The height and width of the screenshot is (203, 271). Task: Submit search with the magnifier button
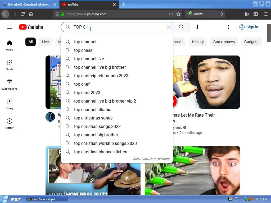(182, 27)
